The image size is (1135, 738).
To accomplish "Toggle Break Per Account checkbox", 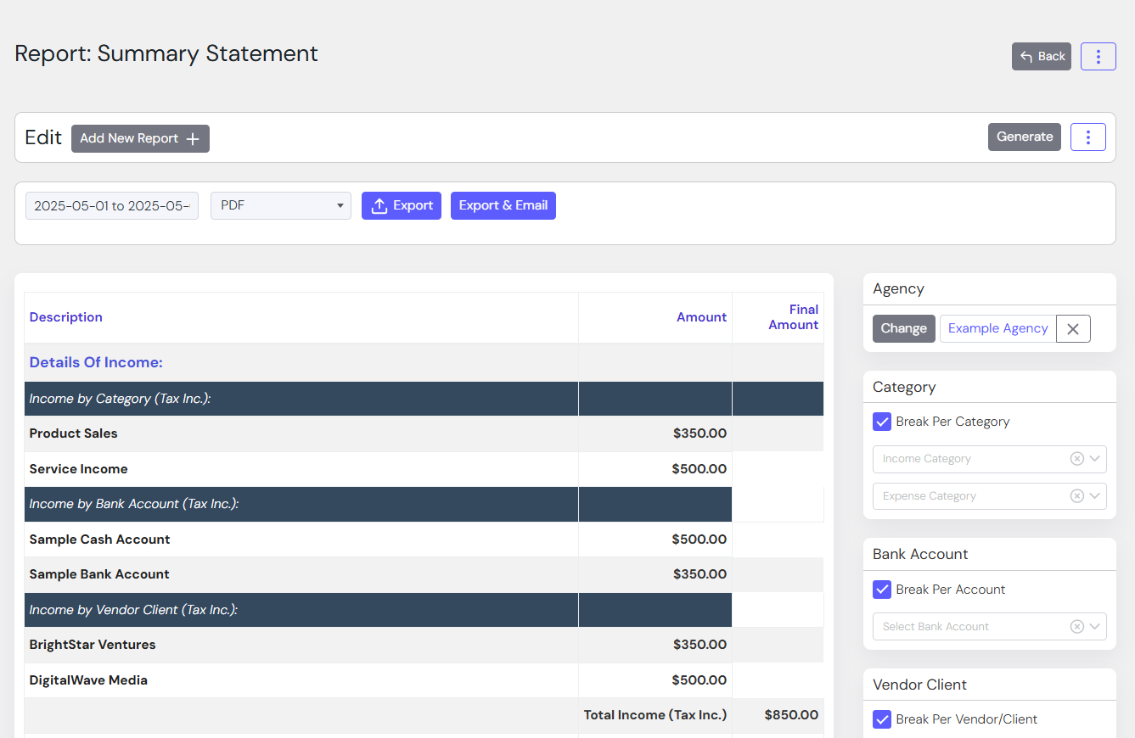I will pyautogui.click(x=882, y=590).
